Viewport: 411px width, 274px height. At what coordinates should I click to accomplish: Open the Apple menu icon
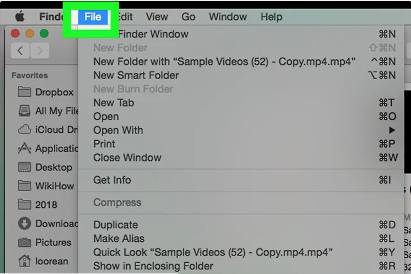point(20,17)
